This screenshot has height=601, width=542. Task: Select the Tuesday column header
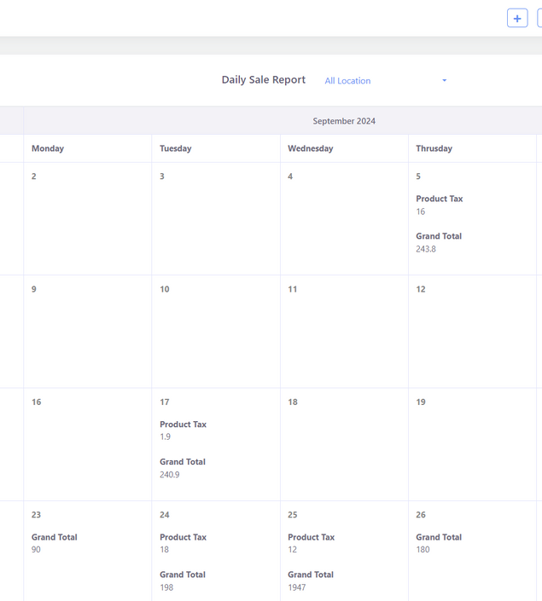[x=175, y=148]
